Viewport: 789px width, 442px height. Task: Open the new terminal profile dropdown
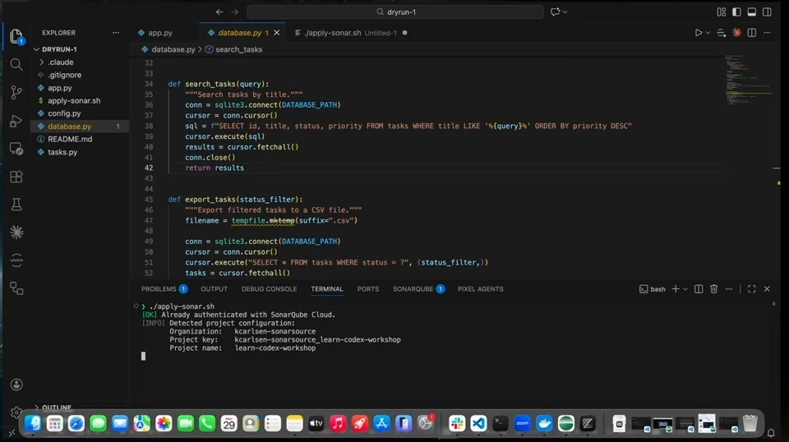point(685,289)
